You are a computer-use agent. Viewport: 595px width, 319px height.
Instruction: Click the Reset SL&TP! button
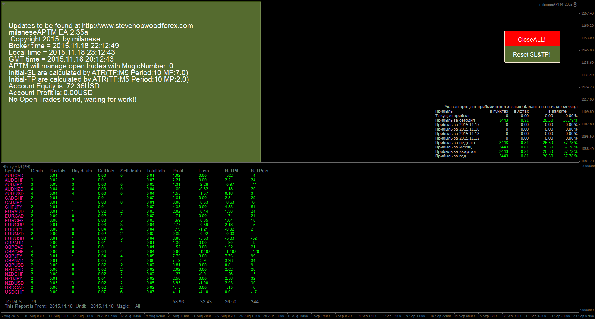[532, 54]
